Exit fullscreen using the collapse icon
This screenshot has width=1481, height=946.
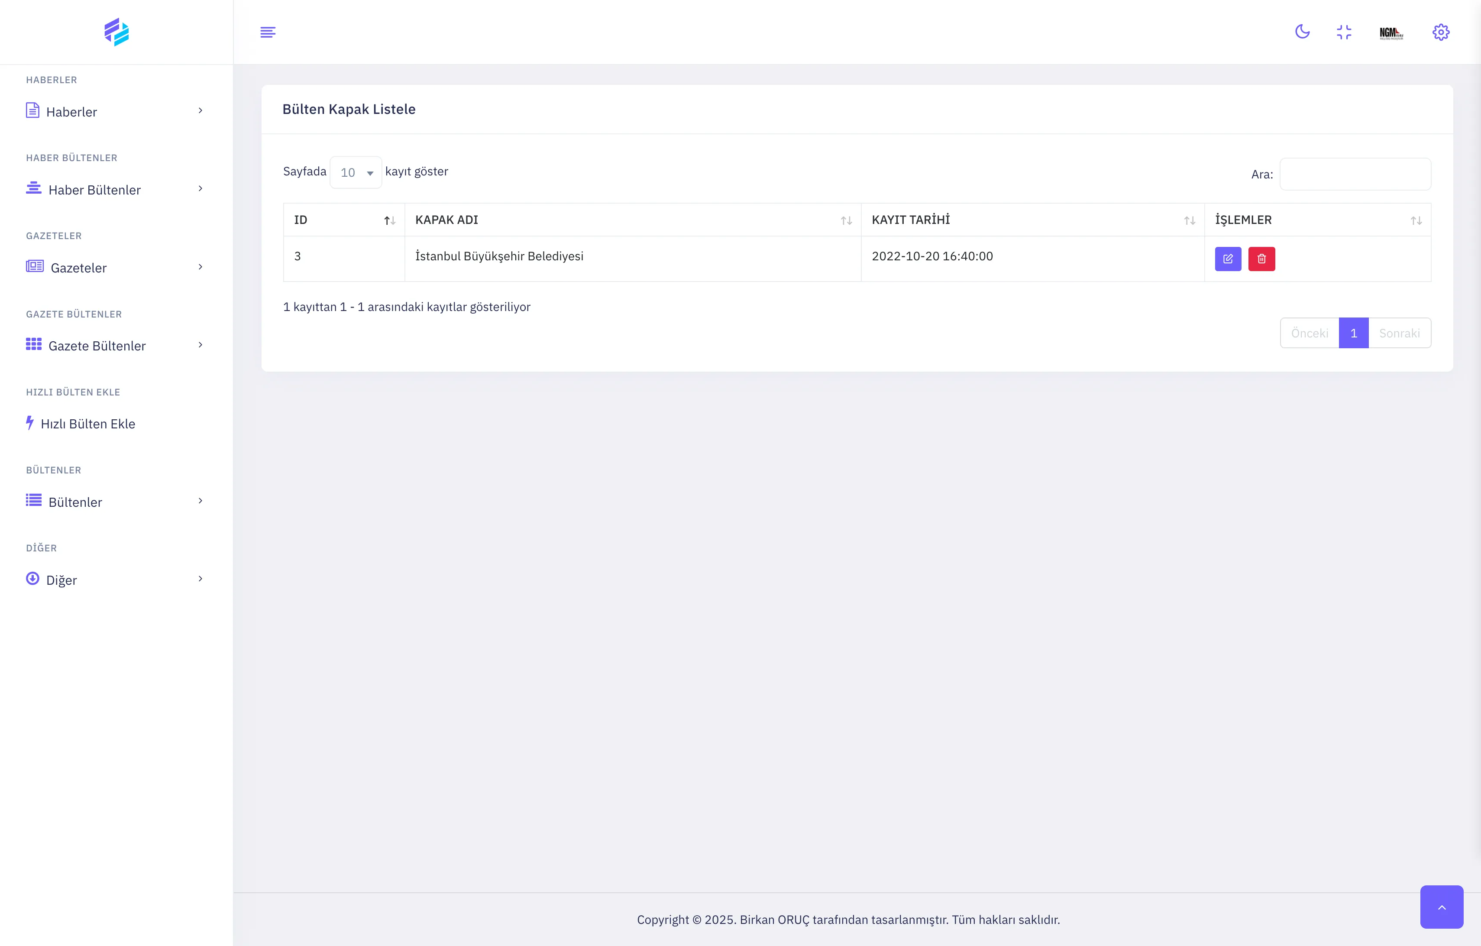click(1344, 32)
